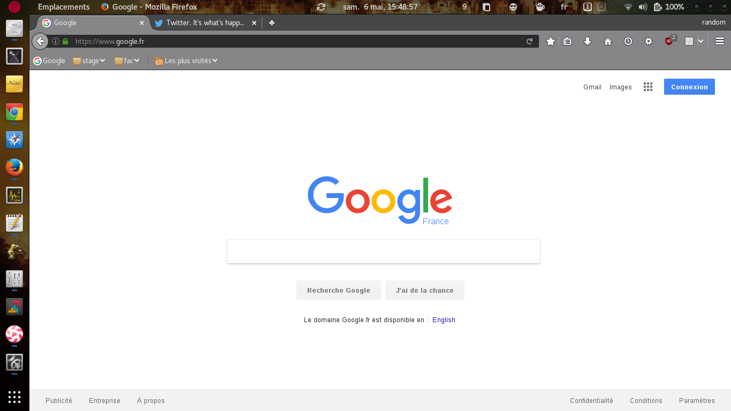This screenshot has height=411, width=731.
Task: Click the uBlock Origin shield icon
Action: 669,41
